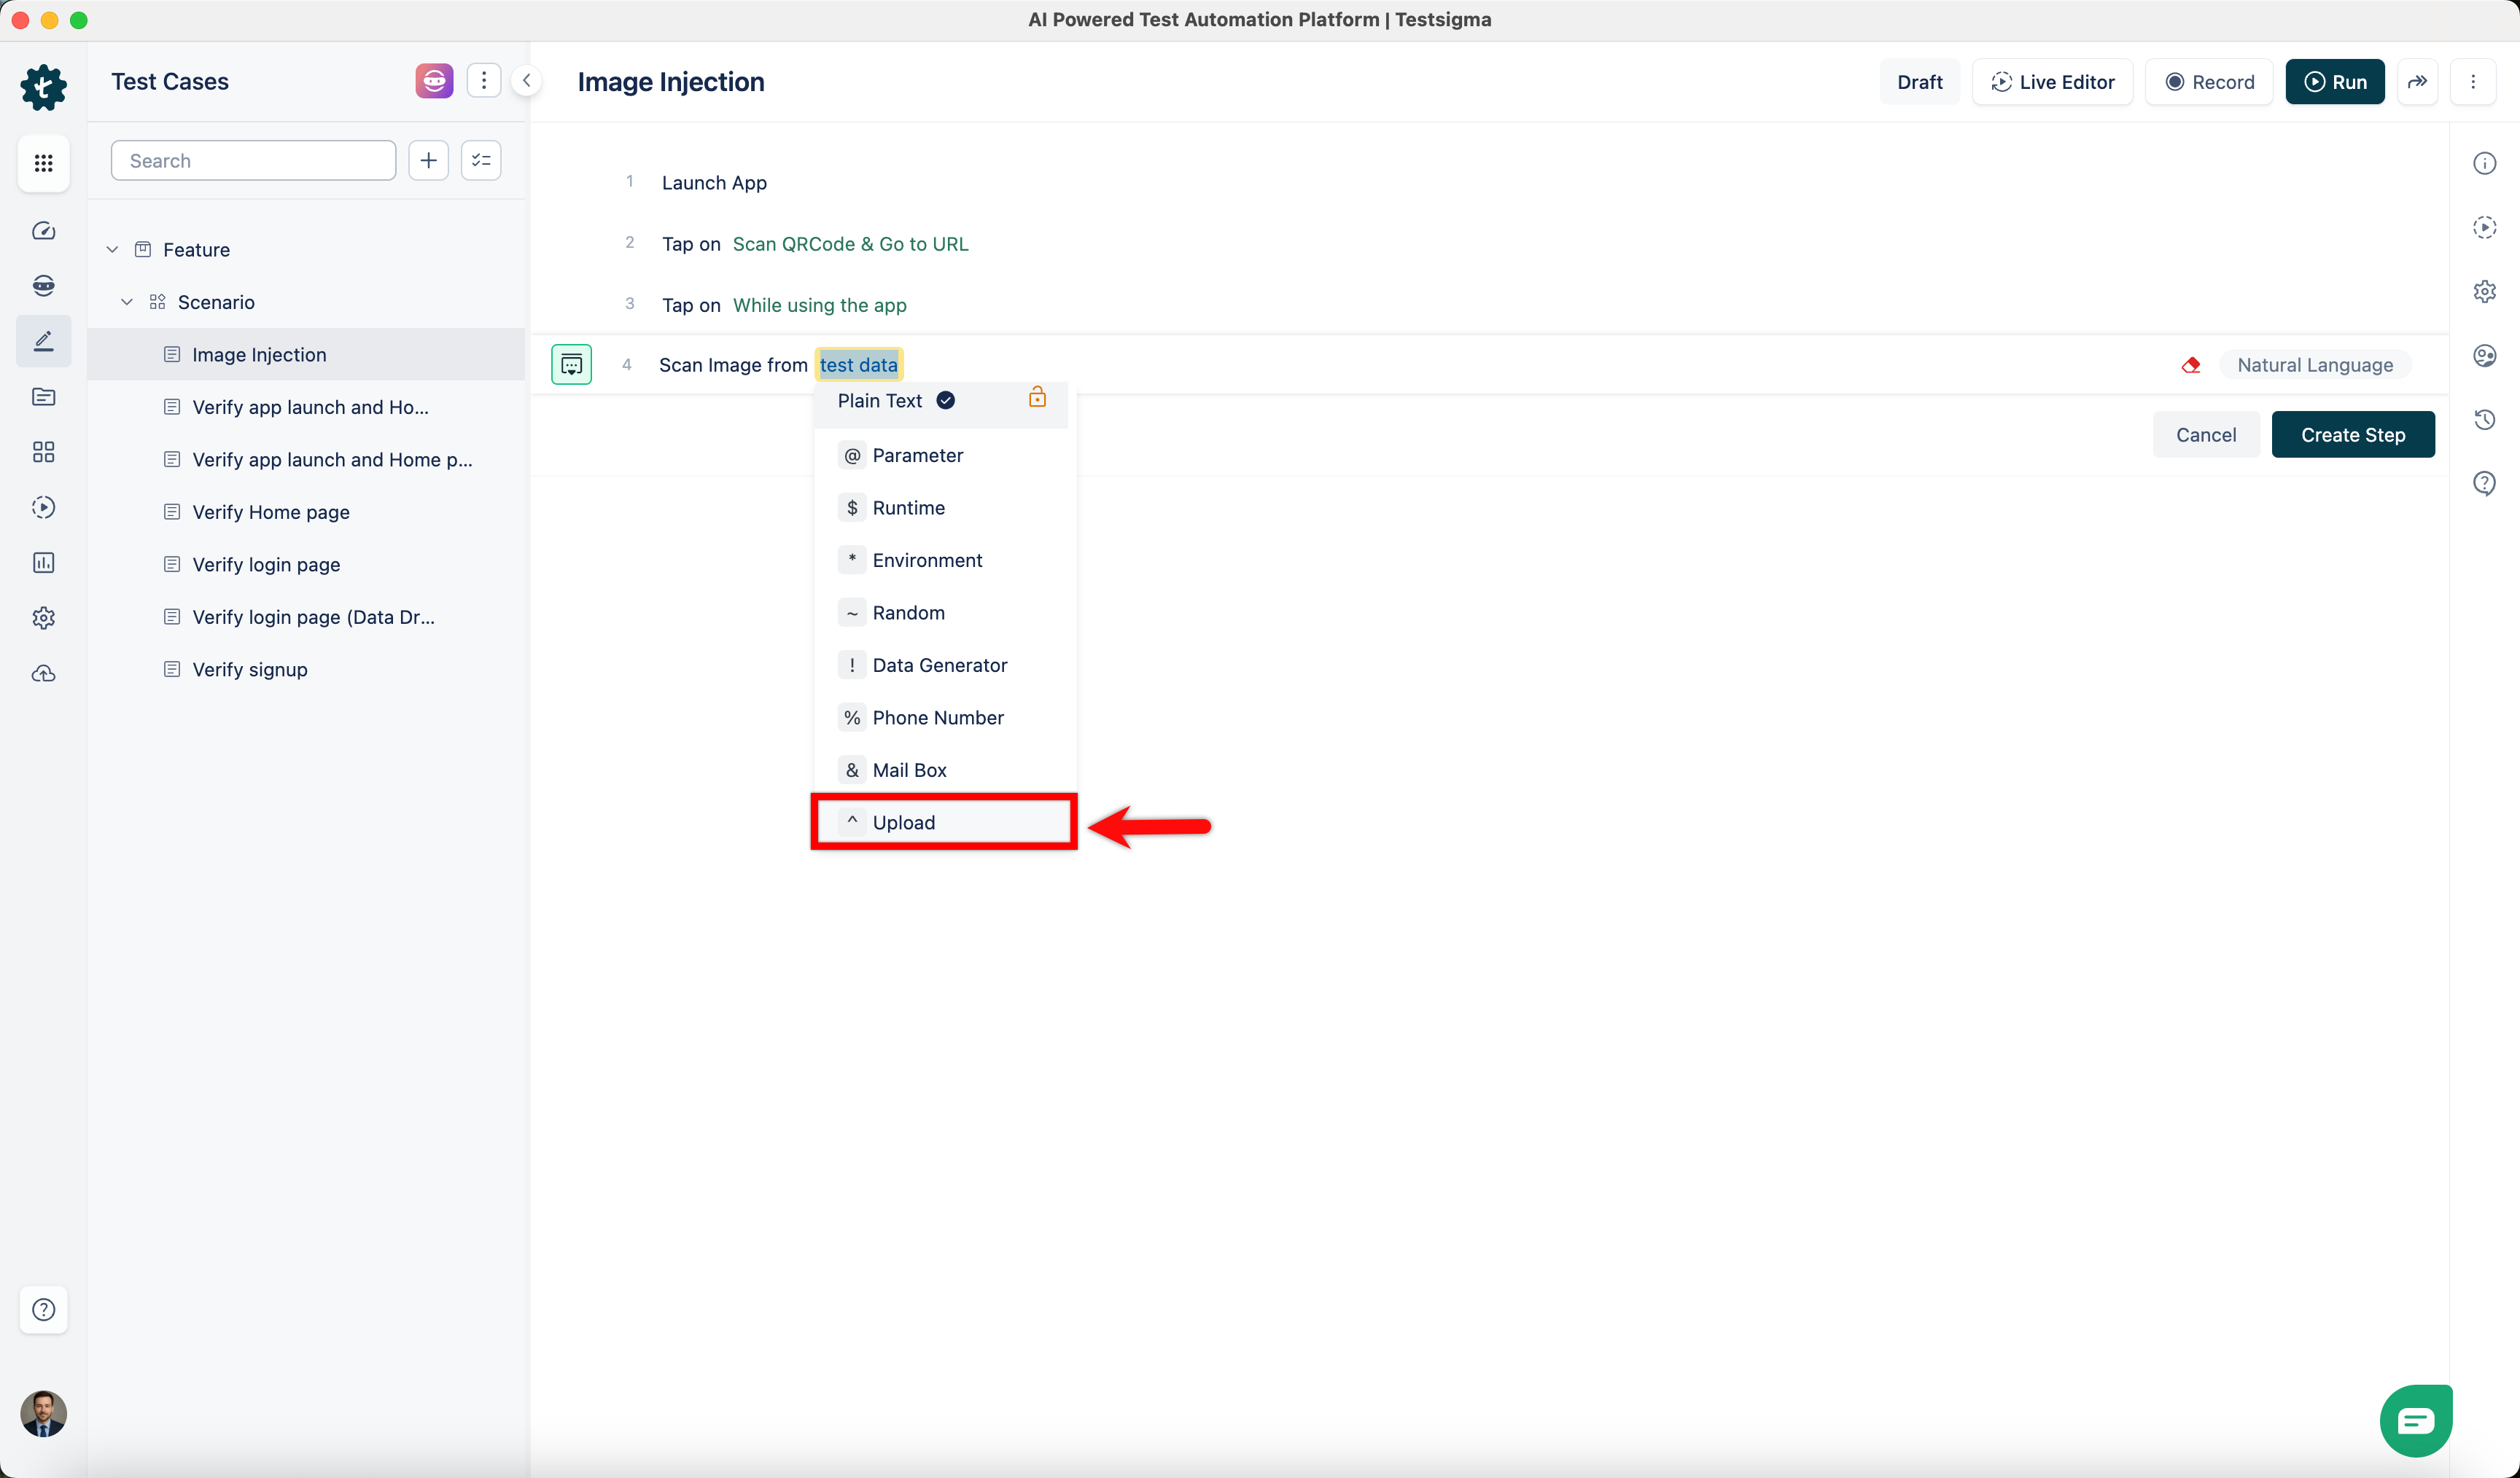2520x1478 pixels.
Task: Click the Create Step button
Action: point(2352,434)
